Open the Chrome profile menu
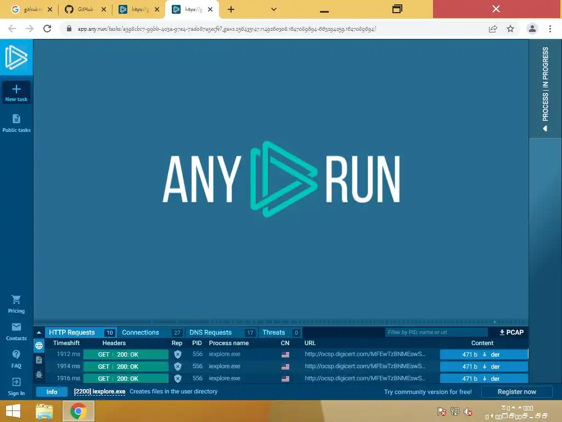Image resolution: width=562 pixels, height=422 pixels. [x=532, y=29]
